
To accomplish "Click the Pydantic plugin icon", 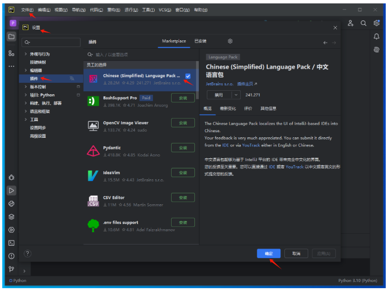I will pyautogui.click(x=93, y=151).
